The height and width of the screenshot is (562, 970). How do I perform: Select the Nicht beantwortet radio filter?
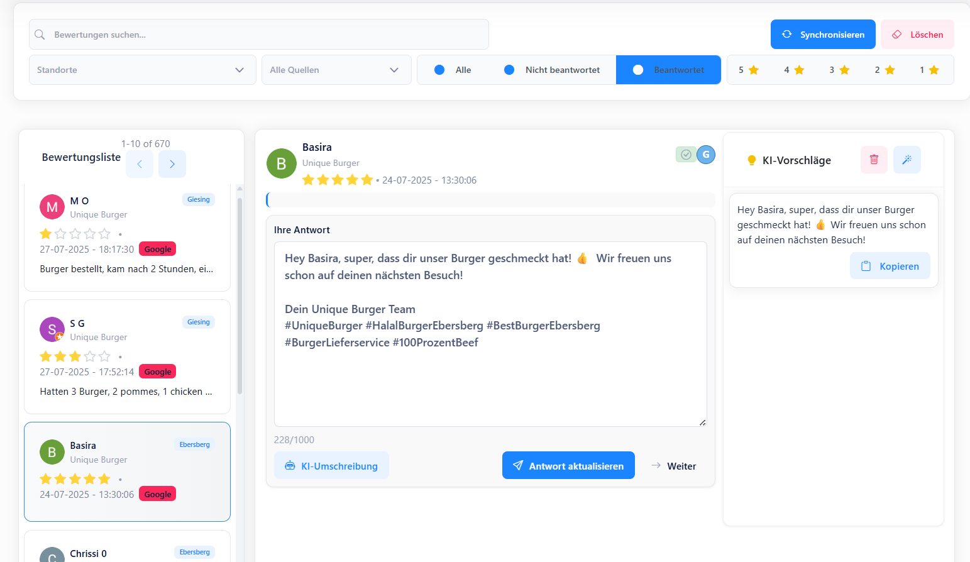[509, 69]
